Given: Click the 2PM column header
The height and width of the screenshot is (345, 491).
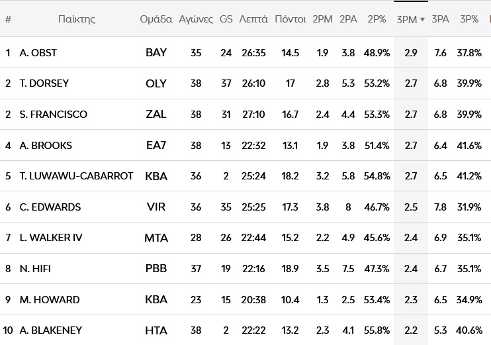Looking at the screenshot, I should click(x=322, y=19).
